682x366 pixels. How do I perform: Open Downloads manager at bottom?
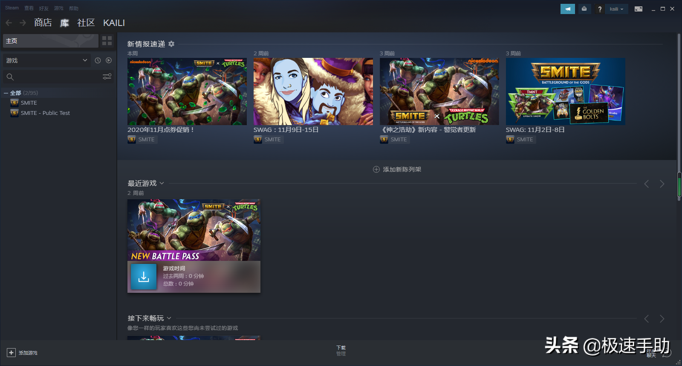341,351
